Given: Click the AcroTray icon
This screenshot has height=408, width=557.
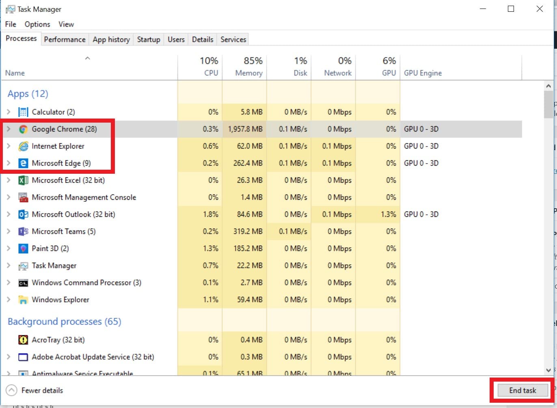Looking at the screenshot, I should 23,340.
